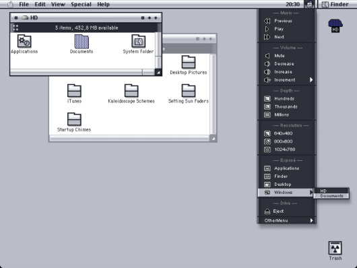Choose Exposé Desktop

point(286,185)
